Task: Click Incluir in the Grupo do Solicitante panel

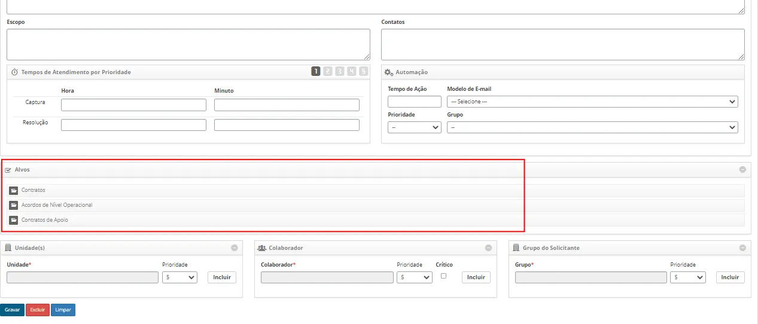Action: pos(730,277)
